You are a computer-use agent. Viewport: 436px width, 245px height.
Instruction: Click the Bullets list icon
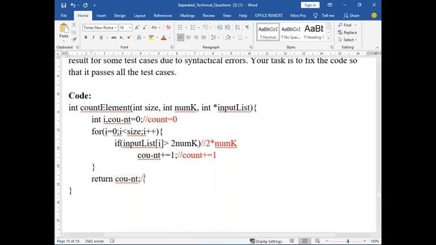point(180,27)
